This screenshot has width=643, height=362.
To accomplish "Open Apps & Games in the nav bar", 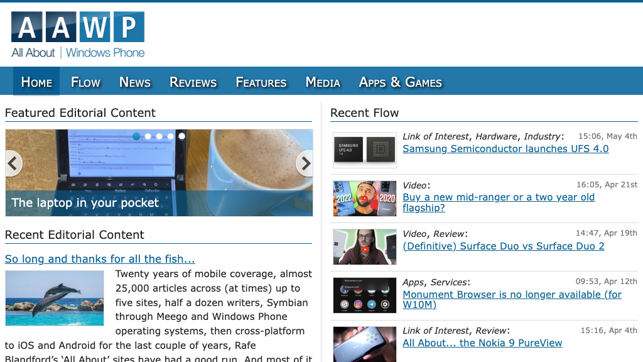I will tap(400, 82).
